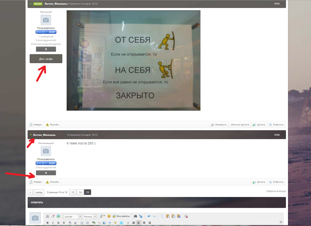Insert an emoticon using the smiley icon
311x226 pixels.
pos(109,216)
